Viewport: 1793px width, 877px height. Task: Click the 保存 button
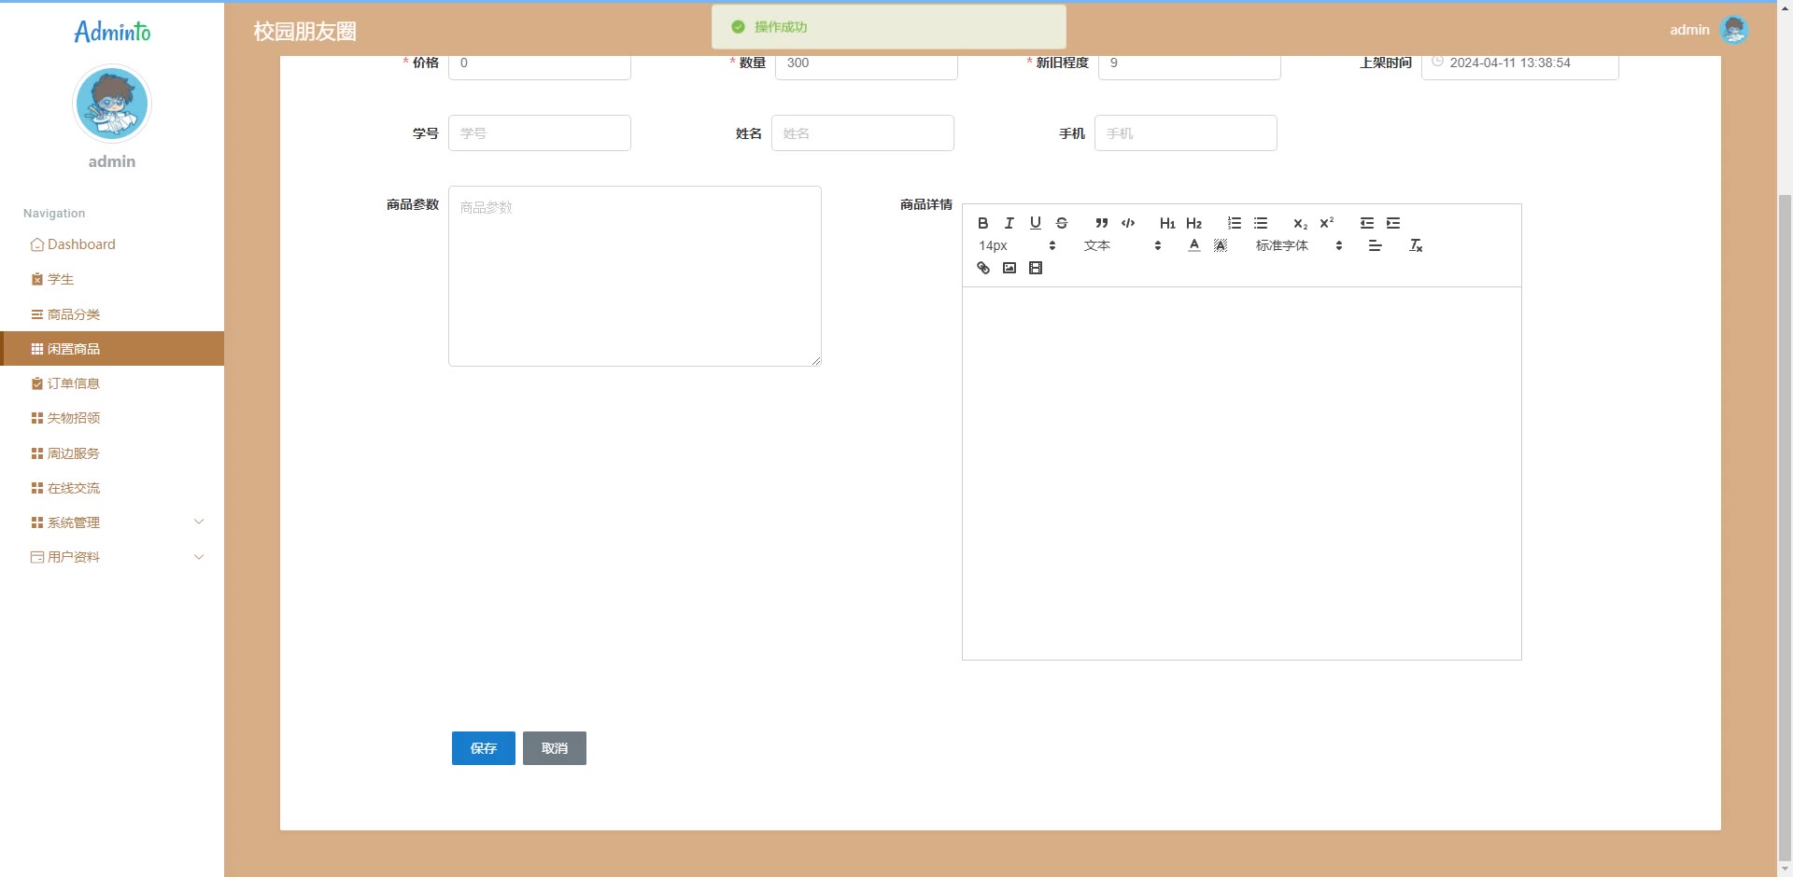click(484, 748)
